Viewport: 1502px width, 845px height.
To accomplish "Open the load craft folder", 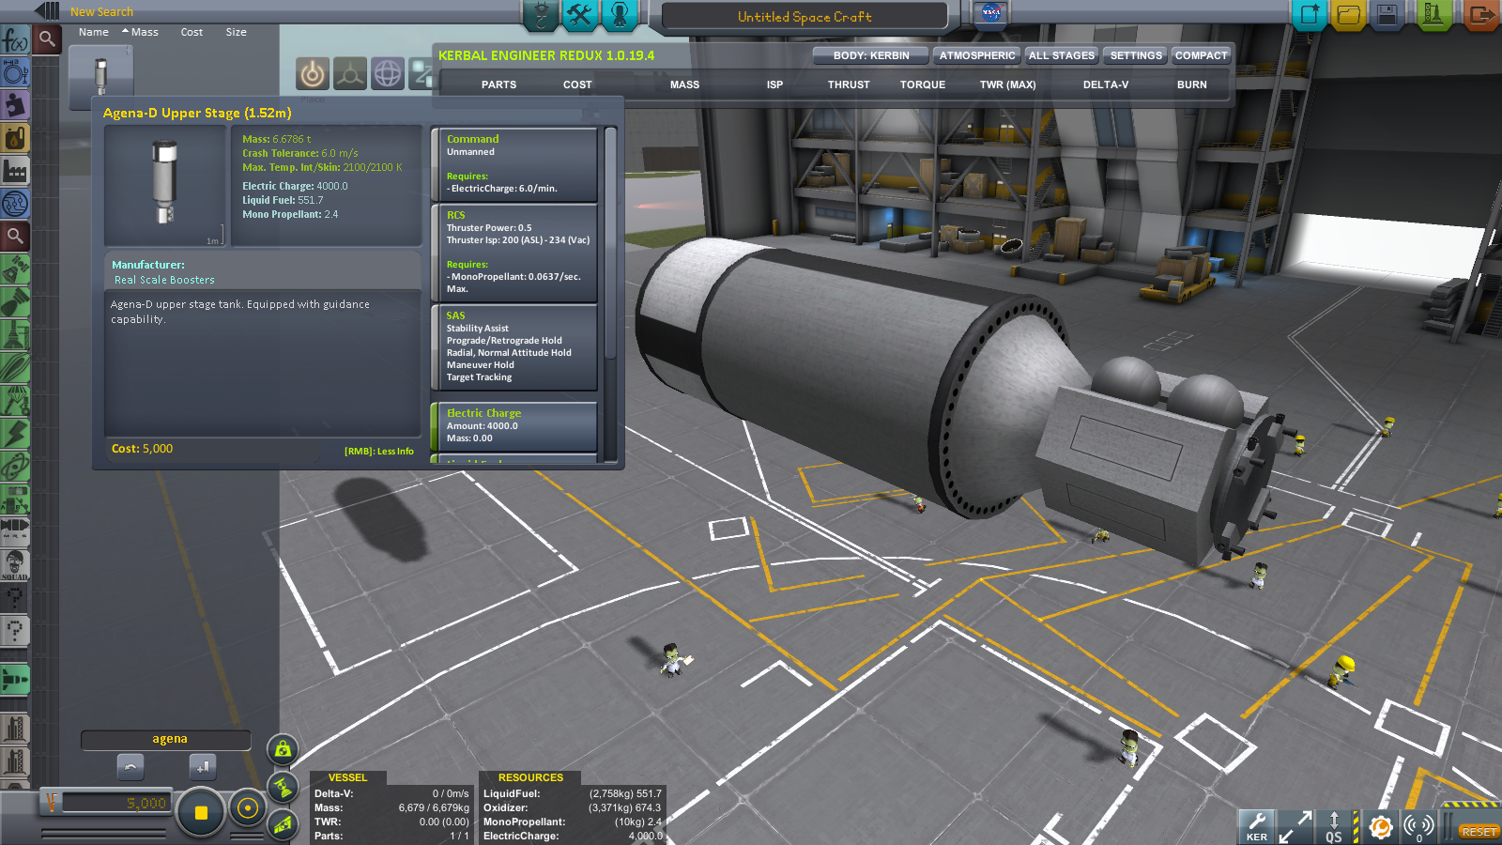I will [1348, 15].
